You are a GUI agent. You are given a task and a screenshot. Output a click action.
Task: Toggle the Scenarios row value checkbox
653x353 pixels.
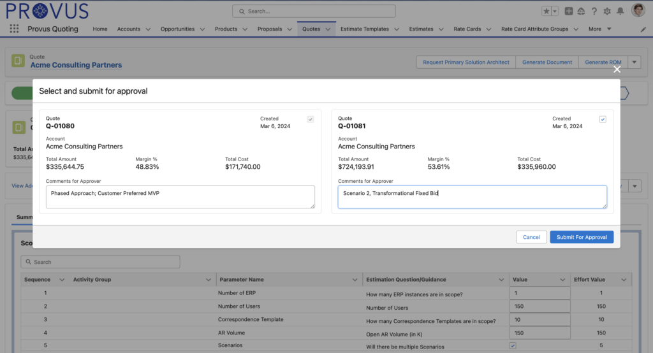(x=513, y=346)
